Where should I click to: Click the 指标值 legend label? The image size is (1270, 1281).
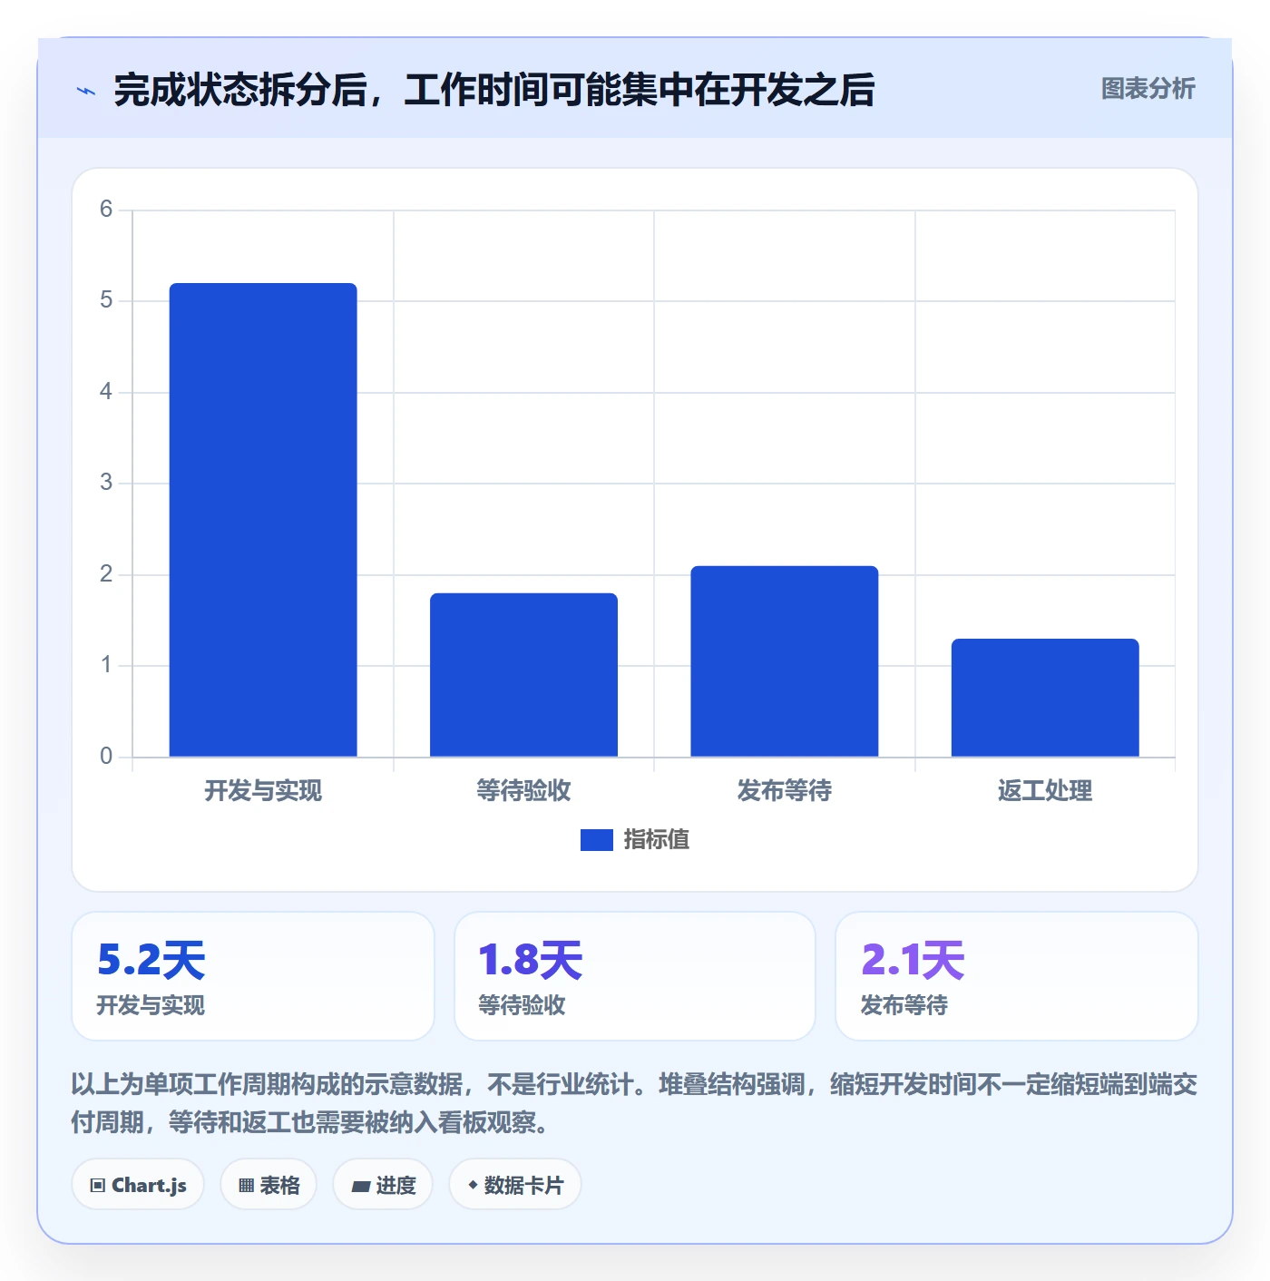[657, 840]
